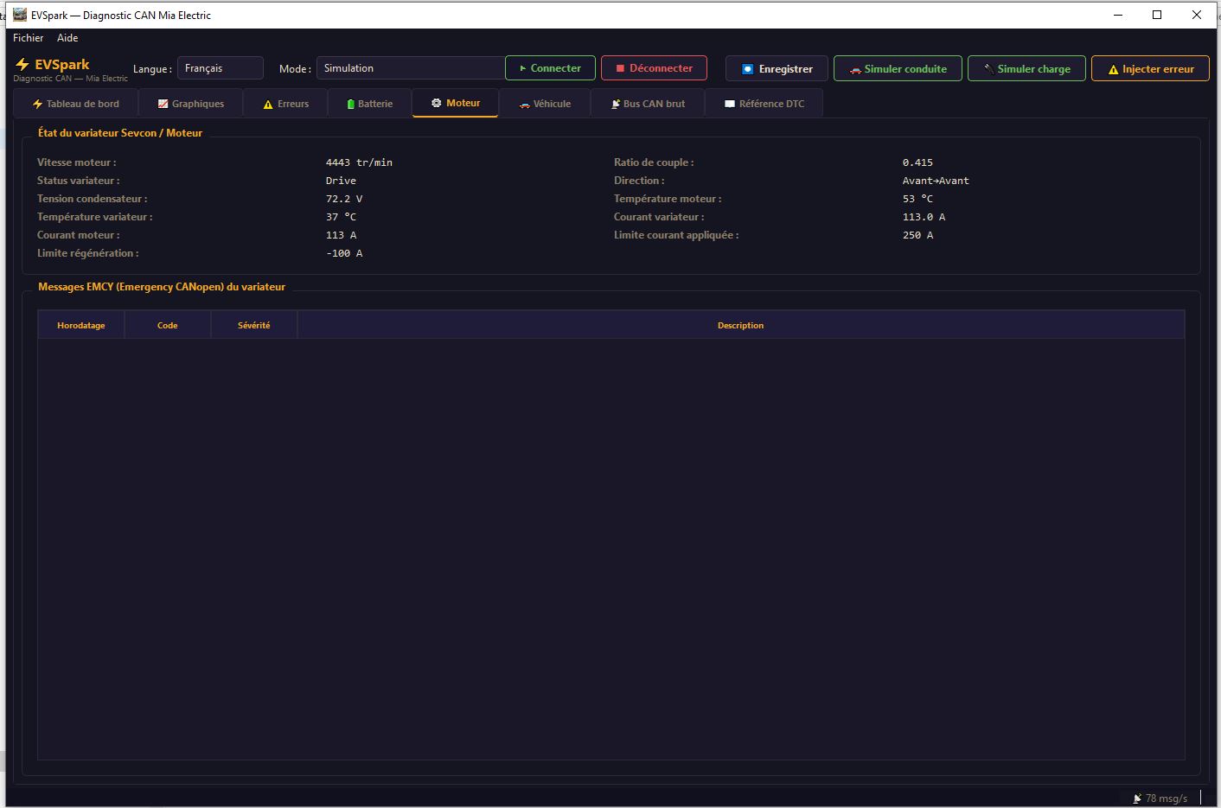Image resolution: width=1221 pixels, height=808 pixels.
Task: Click the EVSpark app icon in title bar
Action: pyautogui.click(x=20, y=15)
